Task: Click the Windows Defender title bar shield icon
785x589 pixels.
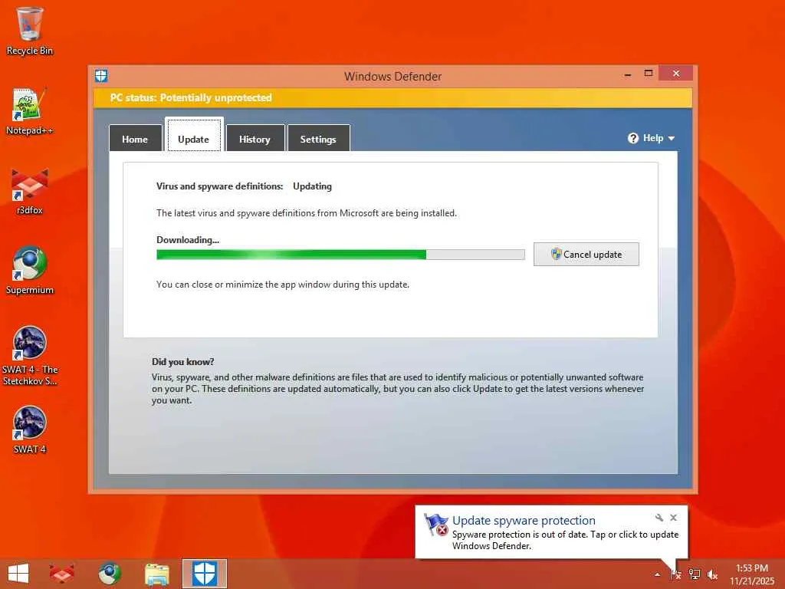Action: point(101,76)
